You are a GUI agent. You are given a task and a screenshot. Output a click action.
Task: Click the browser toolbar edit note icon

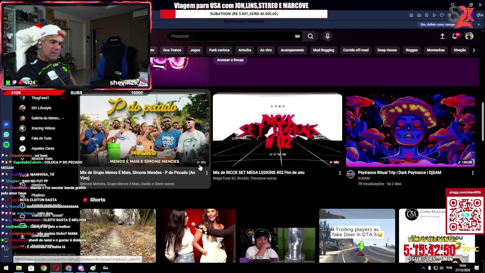(411, 15)
